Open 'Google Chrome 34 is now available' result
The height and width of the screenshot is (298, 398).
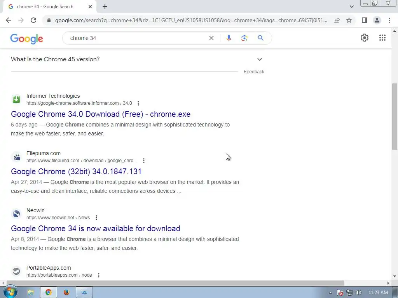point(96,229)
